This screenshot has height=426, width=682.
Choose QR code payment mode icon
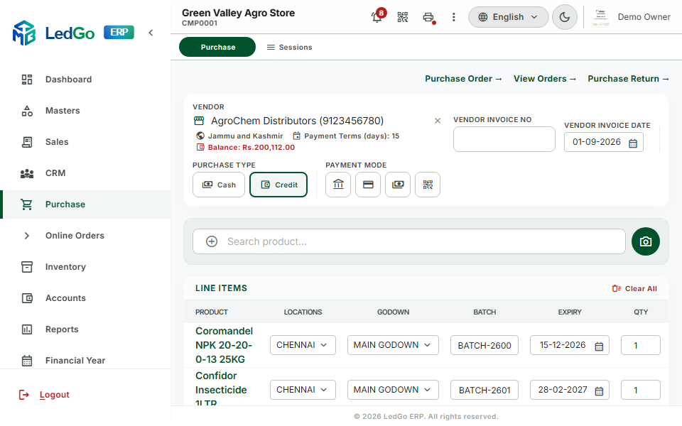[428, 185]
